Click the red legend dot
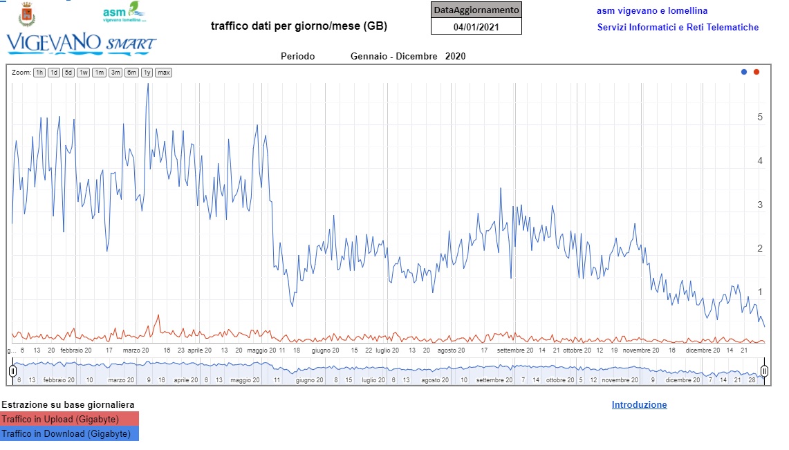Image resolution: width=789 pixels, height=450 pixels. (756, 72)
